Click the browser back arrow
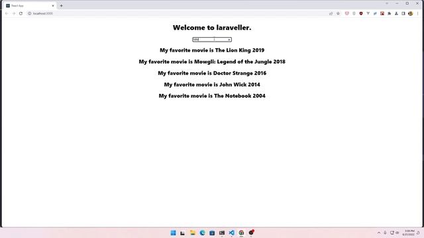424x238 pixels. tap(7, 13)
